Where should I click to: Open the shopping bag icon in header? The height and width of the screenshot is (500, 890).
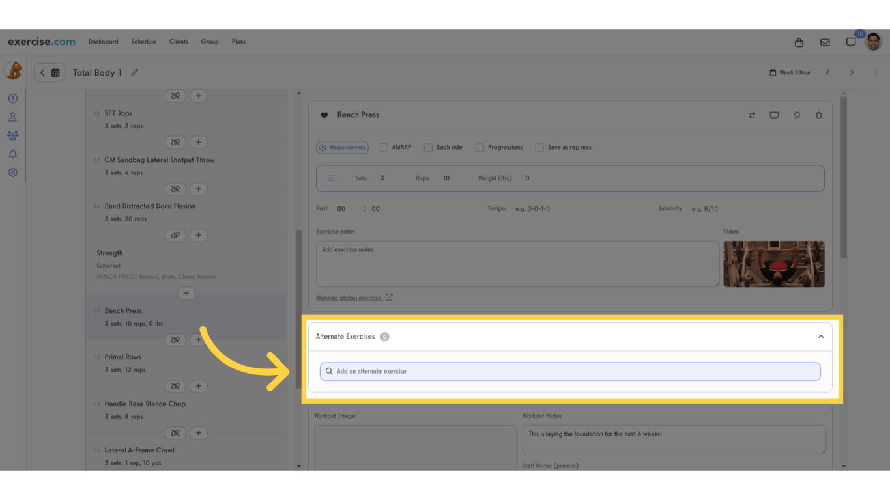(799, 42)
